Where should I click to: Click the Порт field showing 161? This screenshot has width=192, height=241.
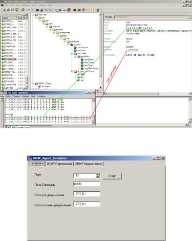85,176
